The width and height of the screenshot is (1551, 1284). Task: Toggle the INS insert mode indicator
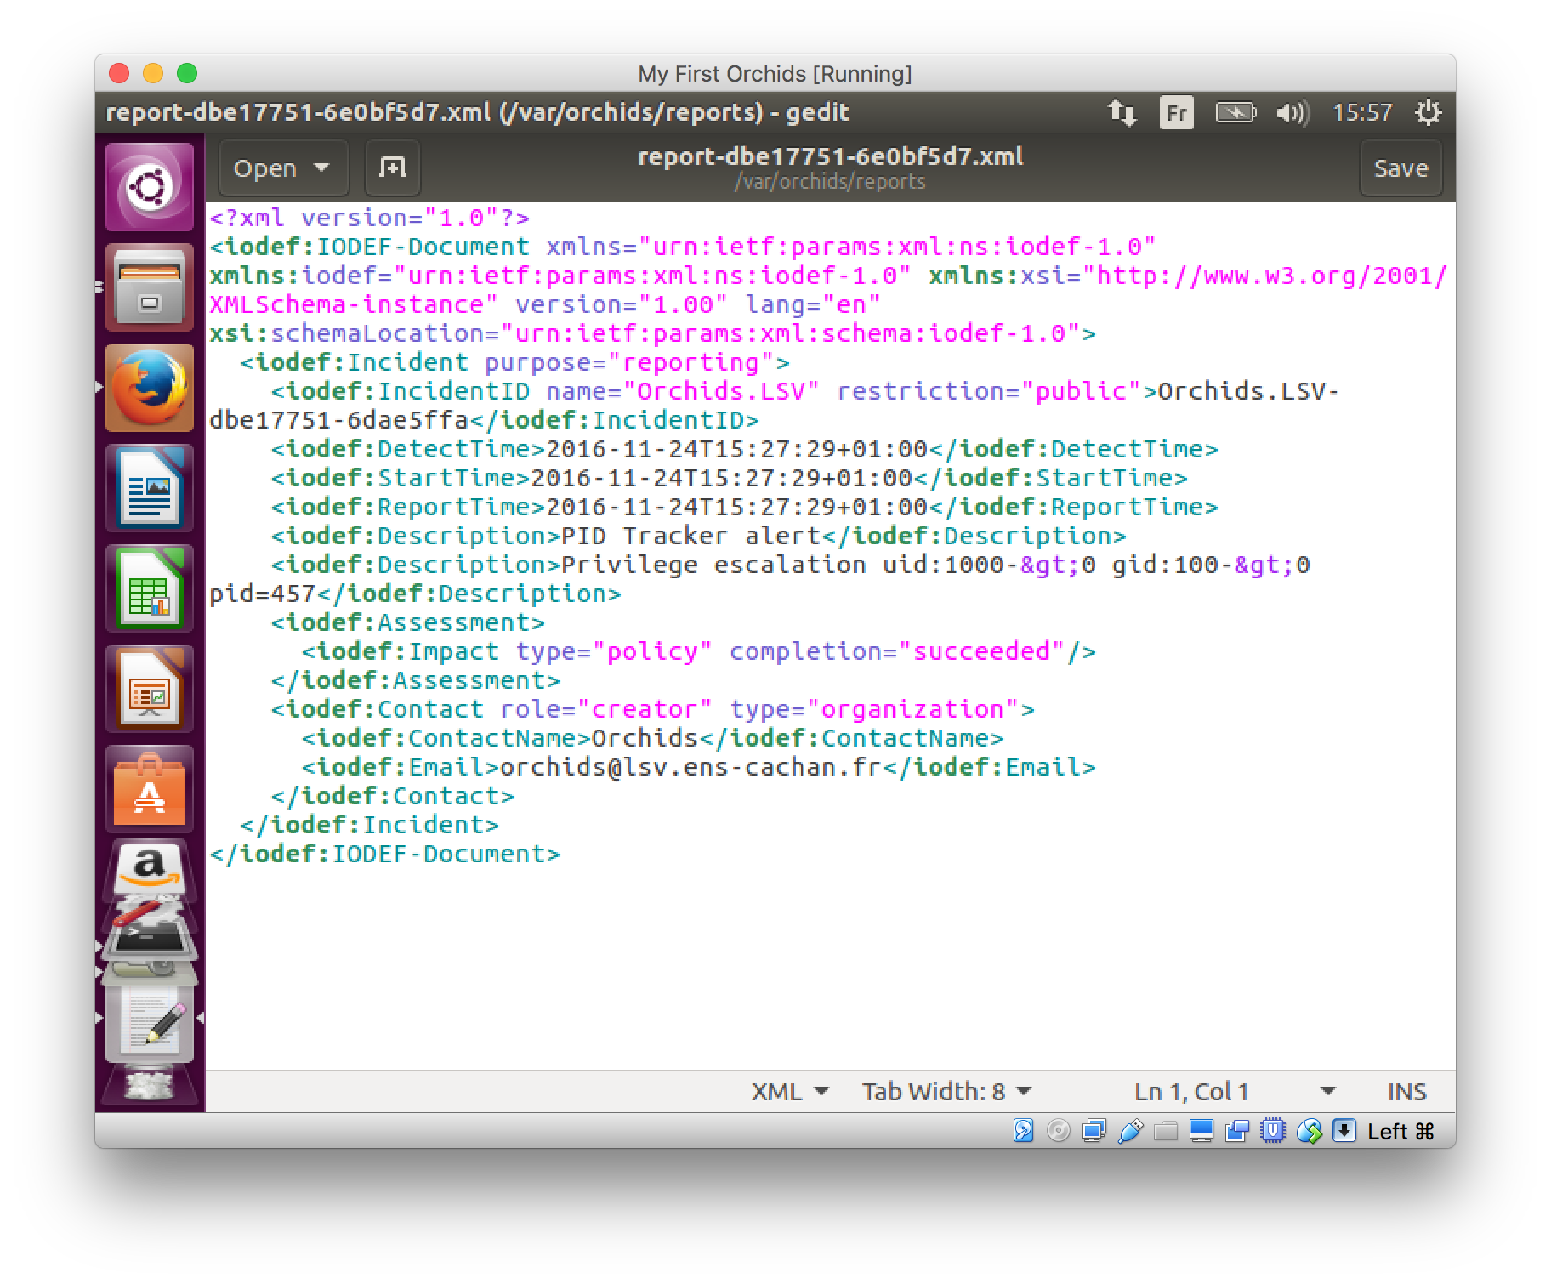pyautogui.click(x=1406, y=1092)
